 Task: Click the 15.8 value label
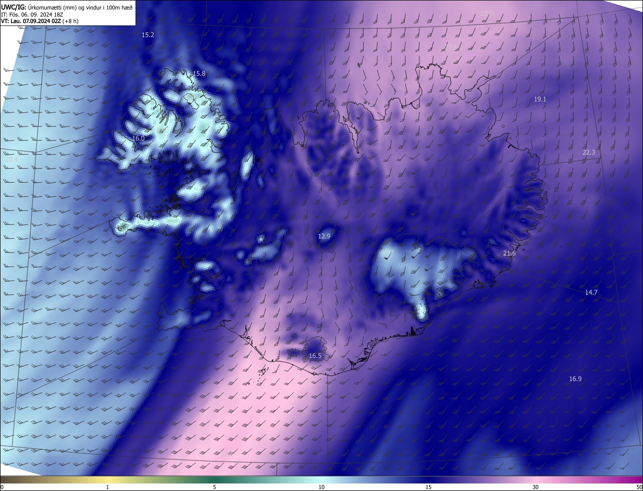(x=199, y=74)
